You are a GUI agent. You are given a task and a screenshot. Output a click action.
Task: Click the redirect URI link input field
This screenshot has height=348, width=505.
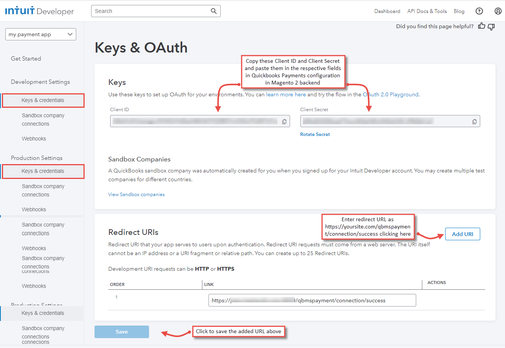click(312, 300)
